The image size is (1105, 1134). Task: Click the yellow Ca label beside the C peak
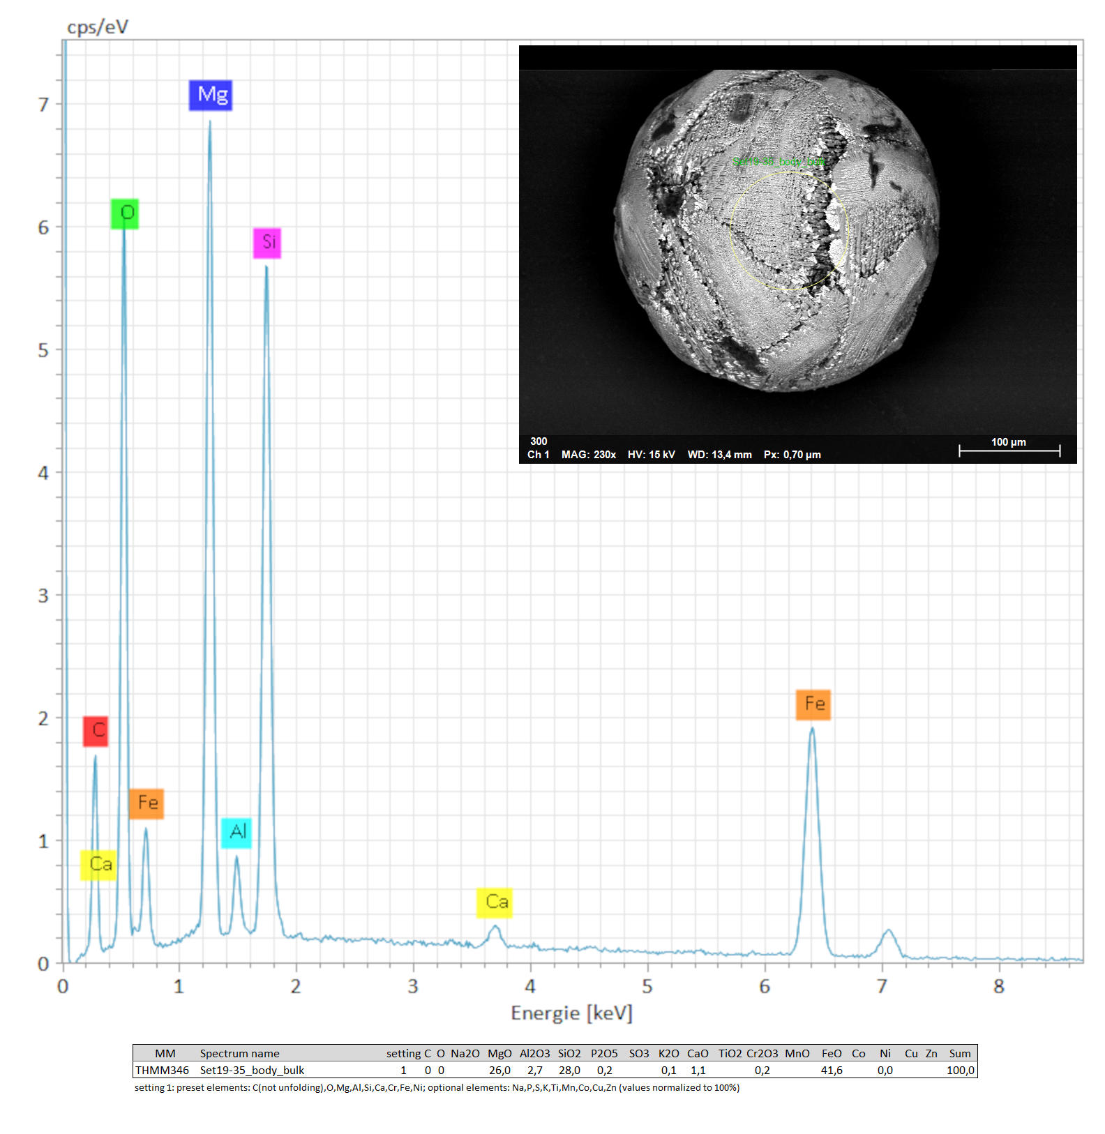tap(98, 865)
